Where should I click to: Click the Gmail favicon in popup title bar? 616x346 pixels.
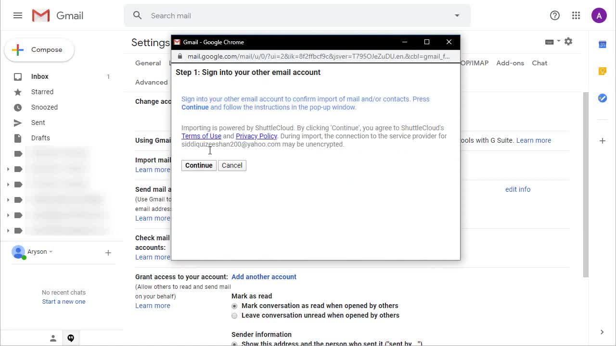point(177,42)
